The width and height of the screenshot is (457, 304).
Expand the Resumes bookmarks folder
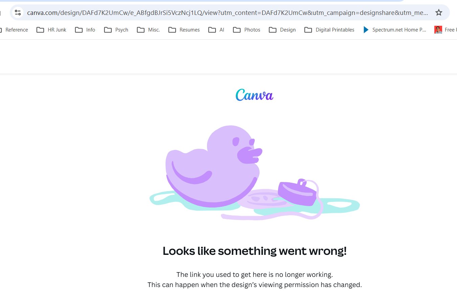pyautogui.click(x=184, y=30)
